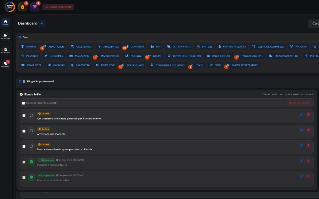319x199 pixels.
Task: Open the PRIMA NOTA module
Action: [x=31, y=65]
